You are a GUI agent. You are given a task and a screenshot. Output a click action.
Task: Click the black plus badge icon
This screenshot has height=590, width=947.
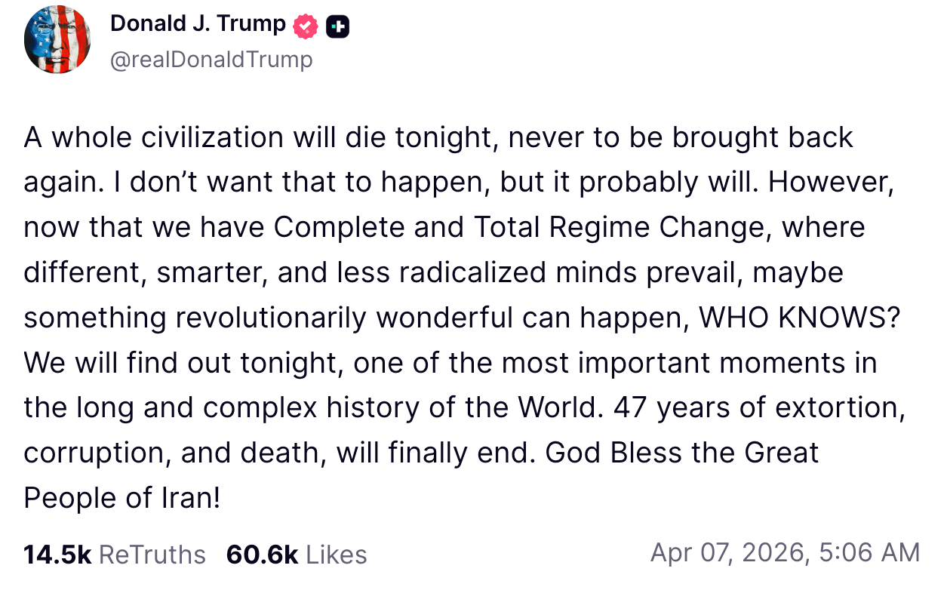pyautogui.click(x=337, y=27)
